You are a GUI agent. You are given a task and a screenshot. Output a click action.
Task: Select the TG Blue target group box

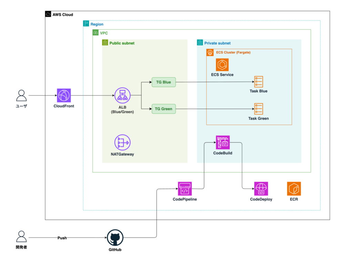(164, 82)
